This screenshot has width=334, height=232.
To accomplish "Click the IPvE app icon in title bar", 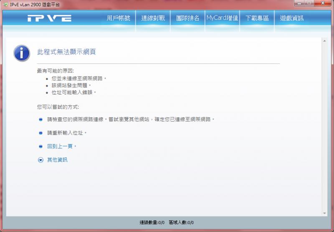I will [6, 5].
